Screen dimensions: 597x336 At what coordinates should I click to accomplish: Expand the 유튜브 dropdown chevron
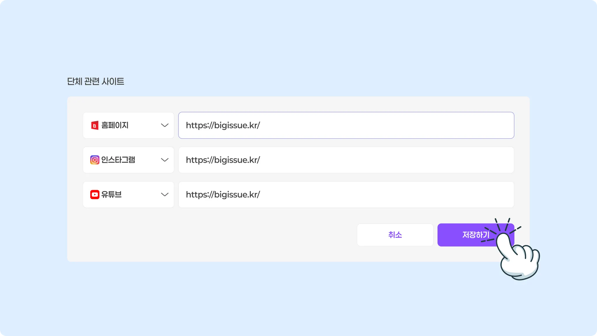click(x=165, y=195)
